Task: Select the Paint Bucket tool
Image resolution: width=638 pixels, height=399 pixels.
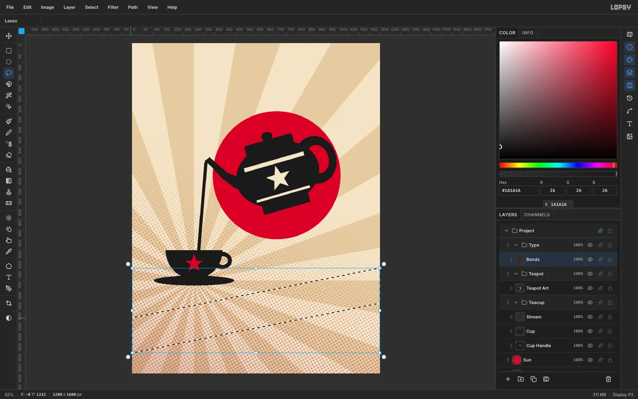Action: [9, 170]
